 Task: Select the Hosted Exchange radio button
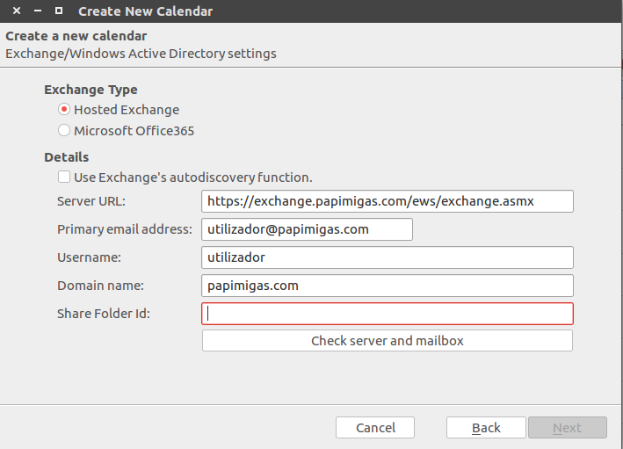(64, 110)
